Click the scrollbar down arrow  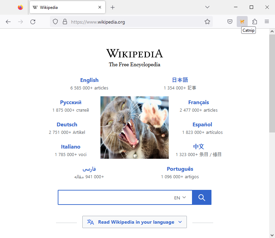pos(272,235)
